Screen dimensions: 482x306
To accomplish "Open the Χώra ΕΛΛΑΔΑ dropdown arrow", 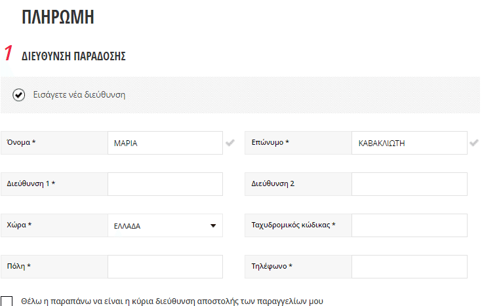I will (x=213, y=226).
